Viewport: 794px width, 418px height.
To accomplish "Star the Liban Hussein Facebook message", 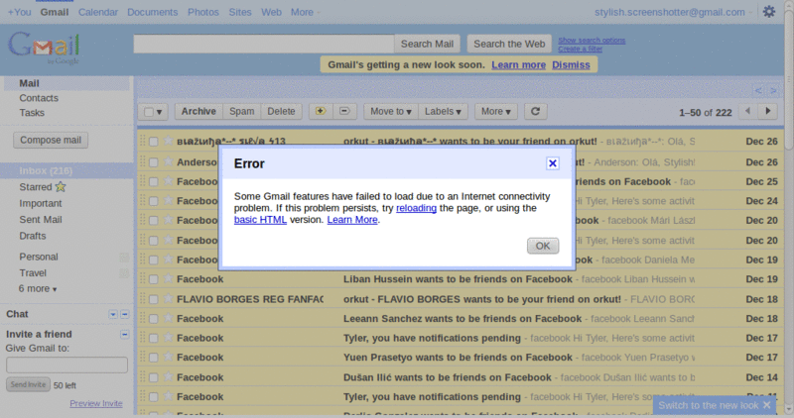I will (168, 278).
